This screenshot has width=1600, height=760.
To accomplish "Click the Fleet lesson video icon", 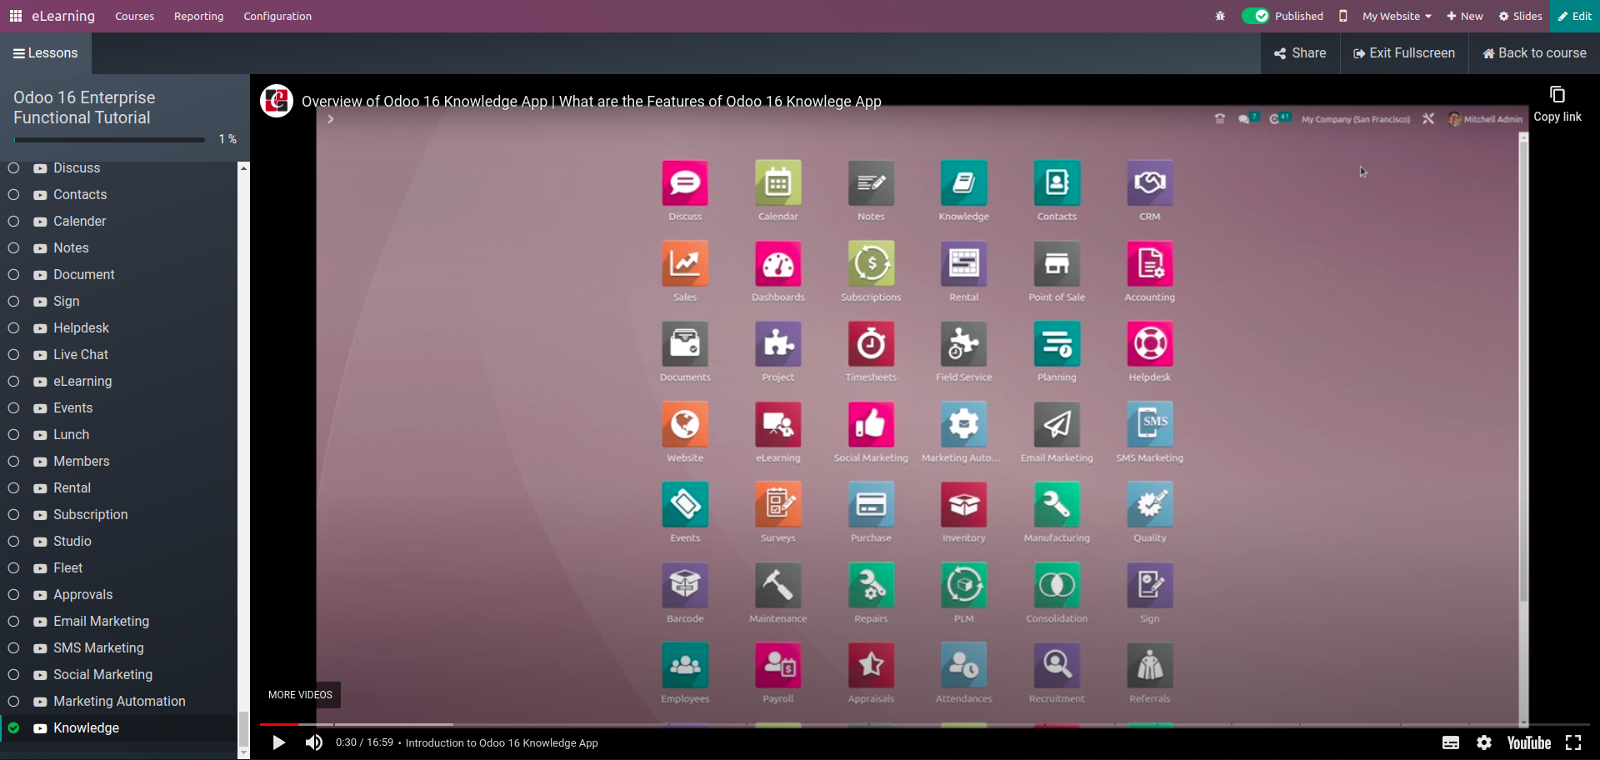I will click(40, 568).
